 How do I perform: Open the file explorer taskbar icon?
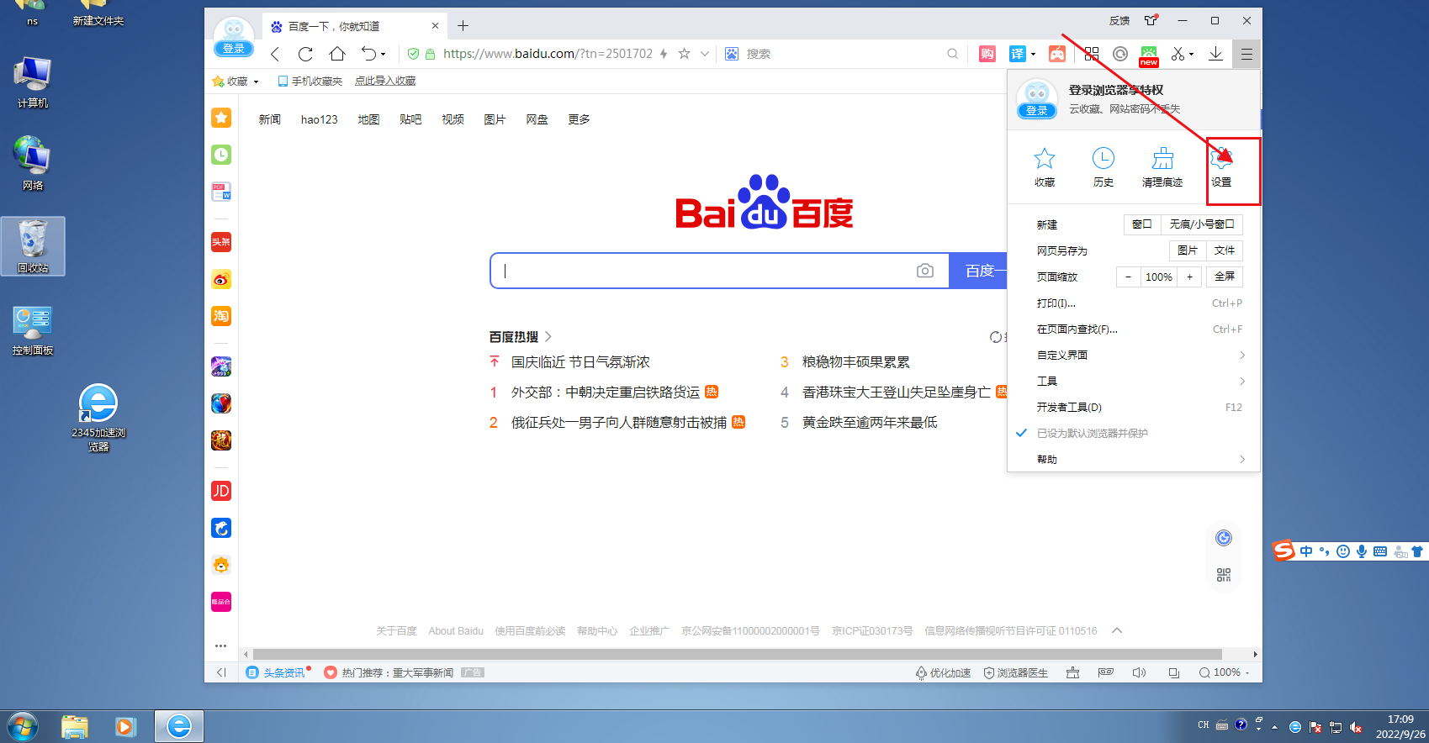[75, 726]
